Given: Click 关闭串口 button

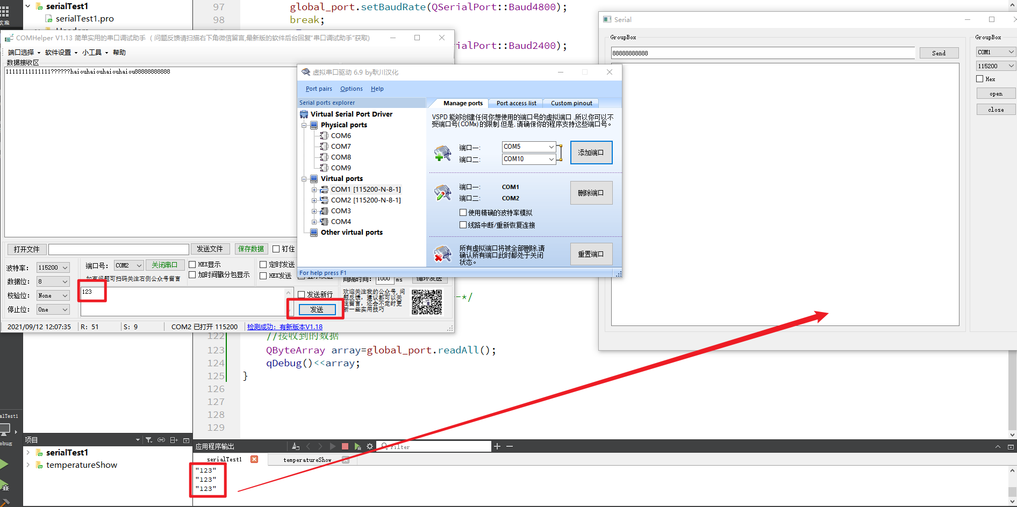Looking at the screenshot, I should point(165,265).
